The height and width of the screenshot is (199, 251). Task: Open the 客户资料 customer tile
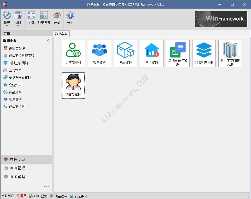tap(99, 53)
